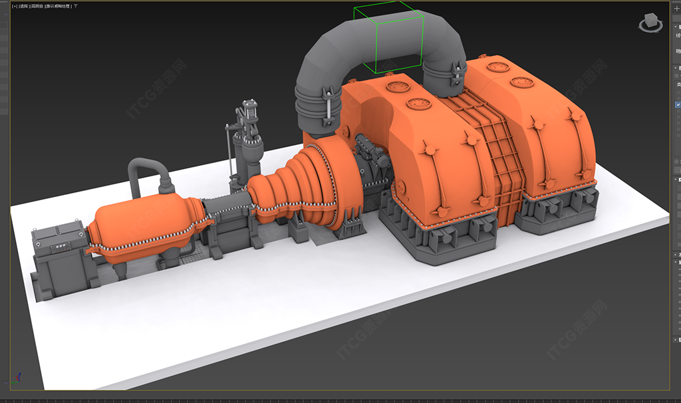
Task: Open the [+] viewport general menu
Action: tap(15, 5)
